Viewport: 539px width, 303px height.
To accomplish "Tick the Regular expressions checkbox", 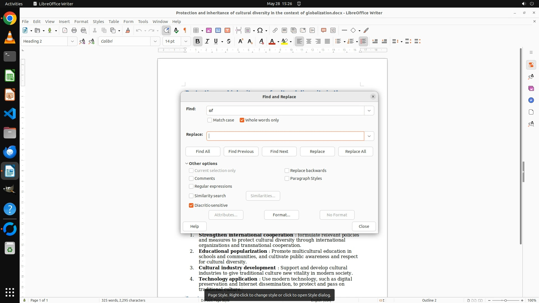I will click(x=191, y=186).
